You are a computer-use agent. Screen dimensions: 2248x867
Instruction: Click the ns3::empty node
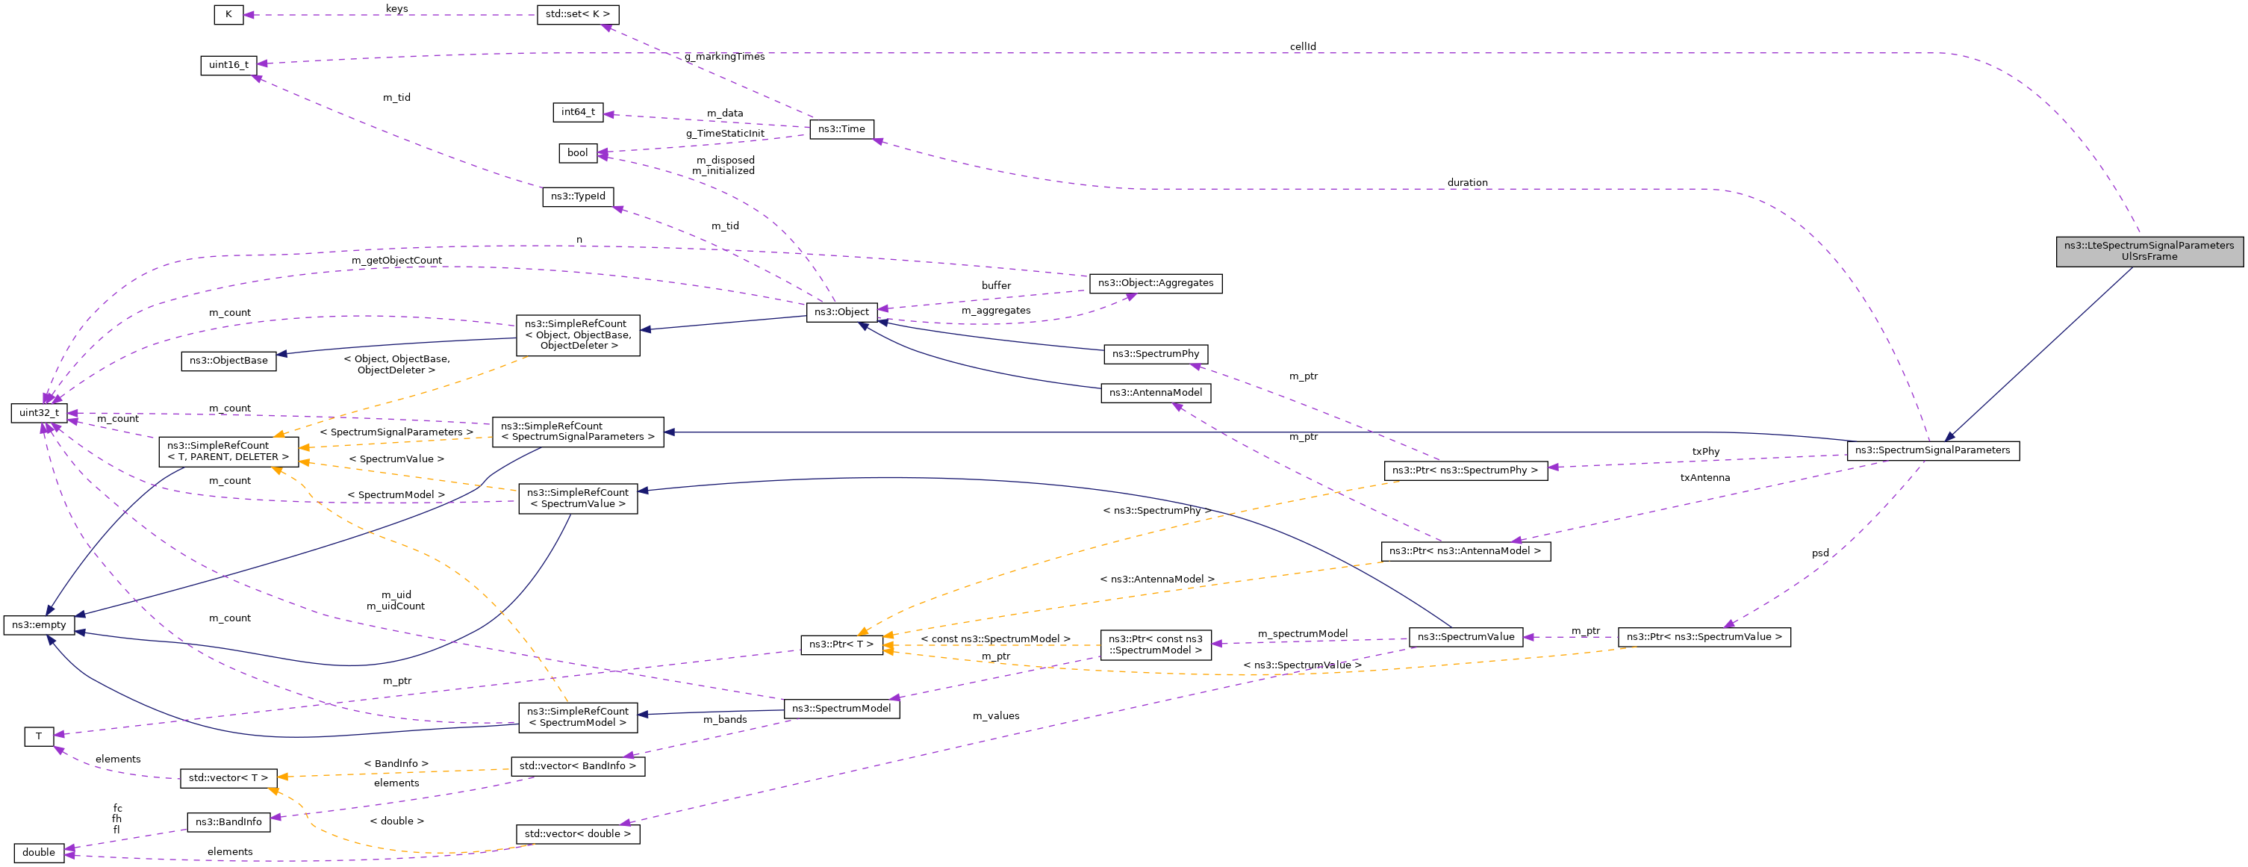pos(38,625)
